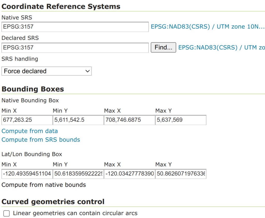This screenshot has height=218, width=265.
Task: Open the SRS handling dropdown
Action: click(x=47, y=71)
